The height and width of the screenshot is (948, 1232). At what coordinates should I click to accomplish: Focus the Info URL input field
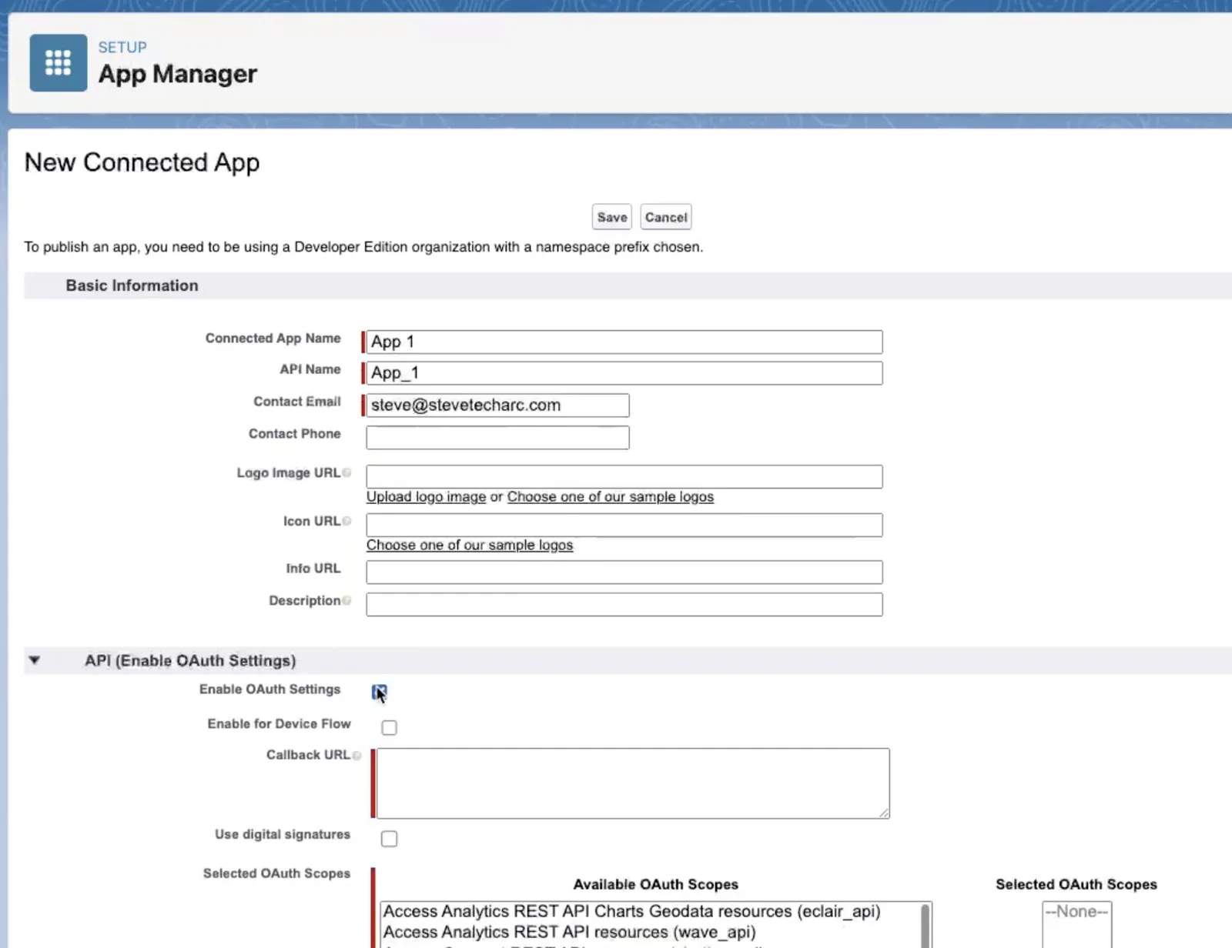click(624, 572)
